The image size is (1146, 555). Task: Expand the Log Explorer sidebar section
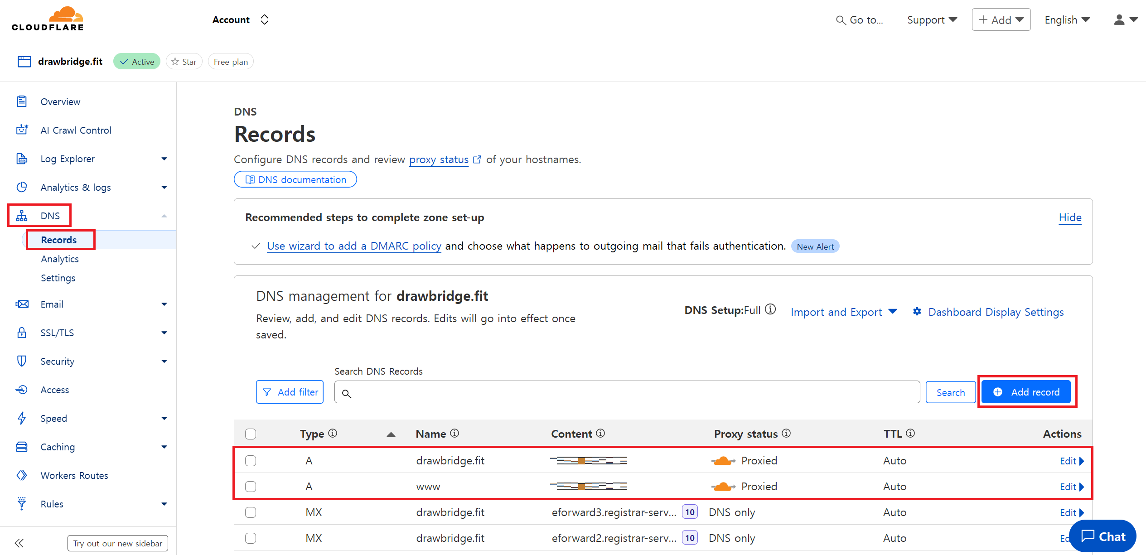coord(164,159)
